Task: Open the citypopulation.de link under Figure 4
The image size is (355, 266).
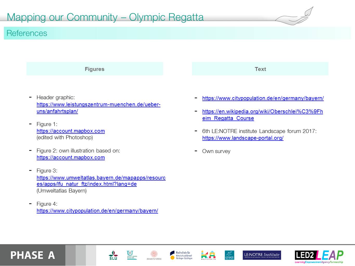Action: (97, 211)
